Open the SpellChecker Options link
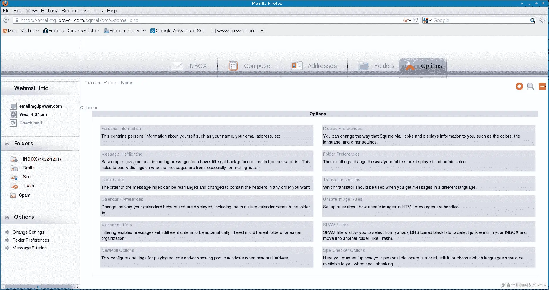This screenshot has height=290, width=549. click(344, 250)
